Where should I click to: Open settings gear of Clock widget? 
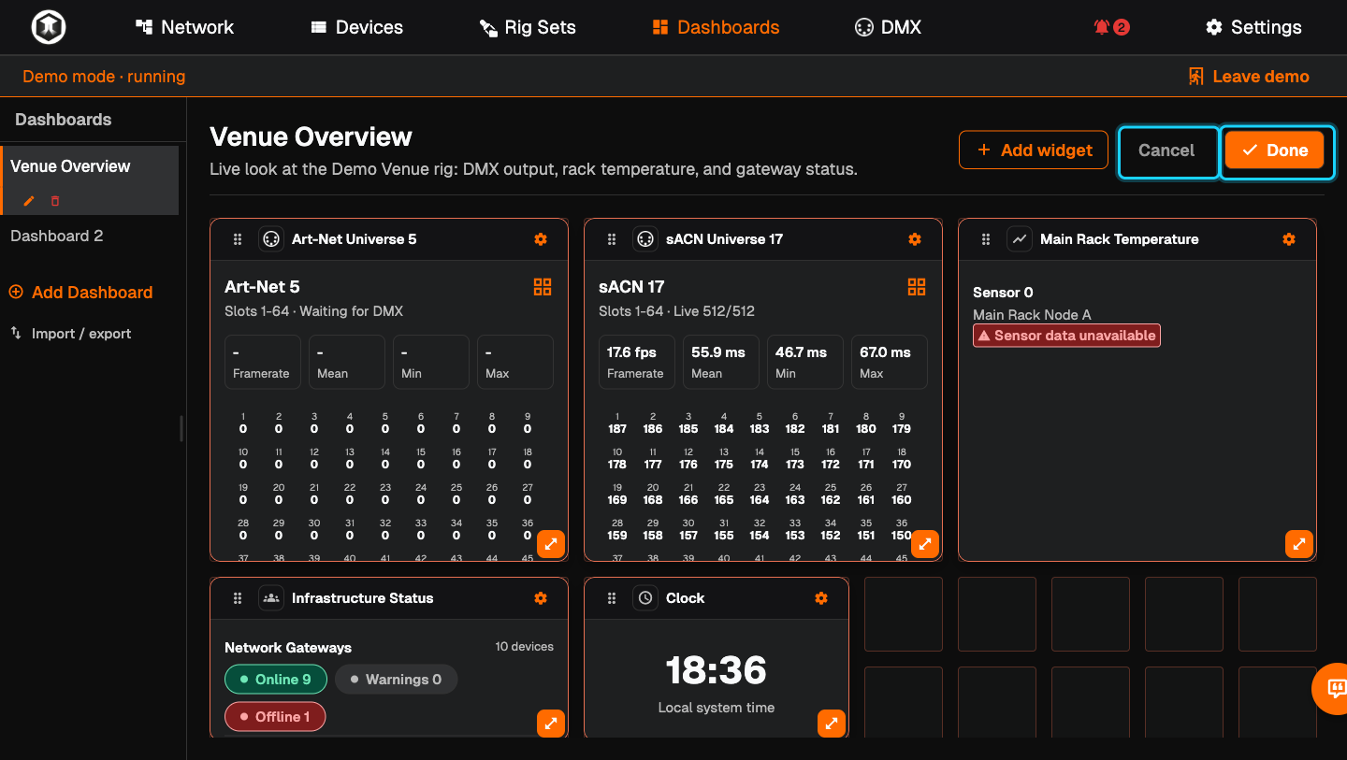tap(821, 598)
